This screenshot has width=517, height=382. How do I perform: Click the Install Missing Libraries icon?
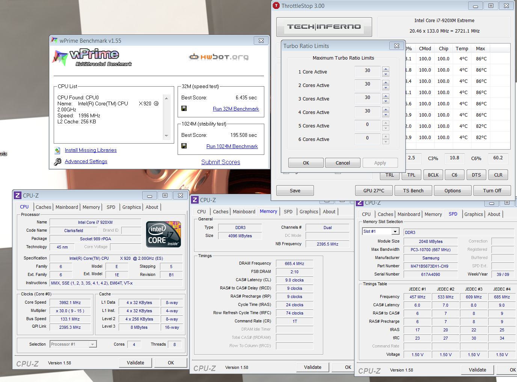pos(57,150)
